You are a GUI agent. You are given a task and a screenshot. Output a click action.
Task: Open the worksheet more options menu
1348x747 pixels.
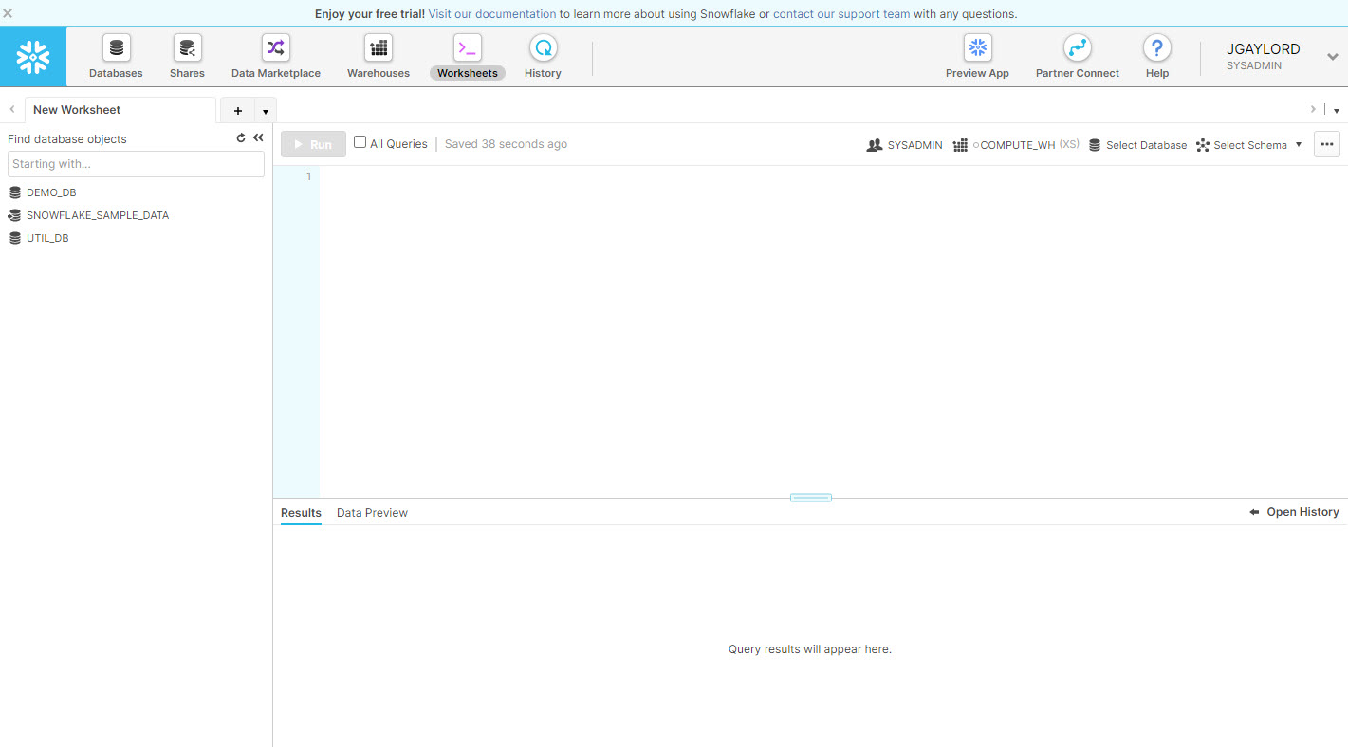(1327, 144)
